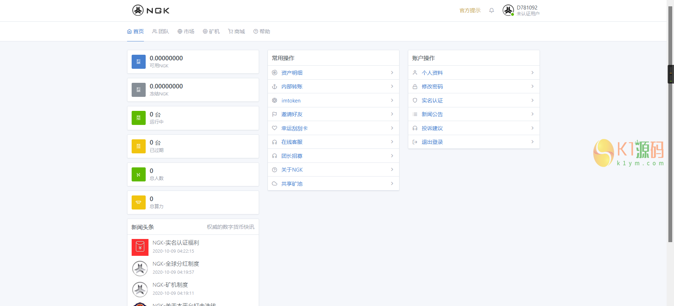The image size is (674, 306).
Task: Click the aperture icon beside imtoken
Action: 275,100
